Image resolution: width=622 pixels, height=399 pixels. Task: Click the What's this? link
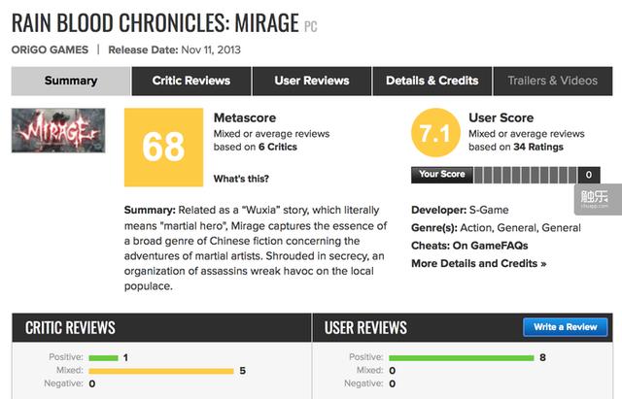[x=241, y=179]
